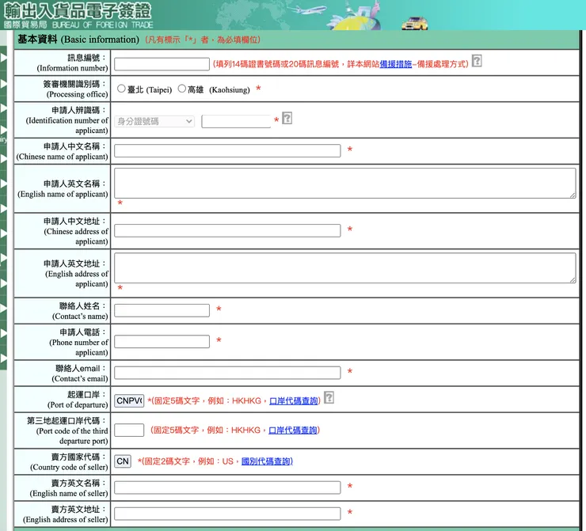This screenshot has height=531, width=586.
Task: Focus the English name of applicant textarea
Action: [345, 183]
